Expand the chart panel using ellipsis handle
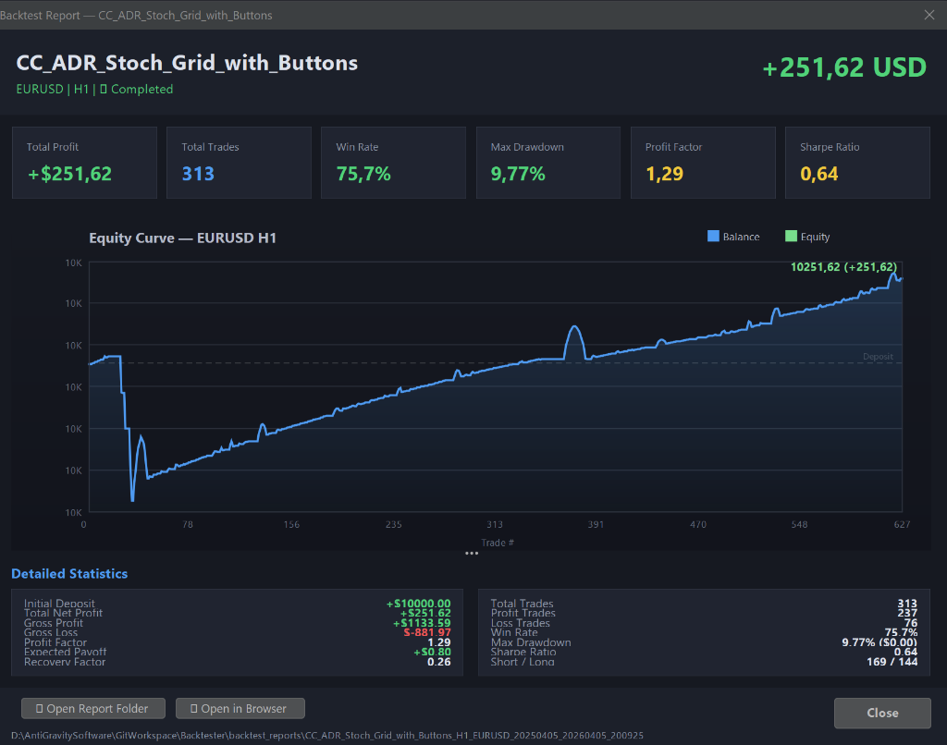The height and width of the screenshot is (745, 947). point(472,553)
